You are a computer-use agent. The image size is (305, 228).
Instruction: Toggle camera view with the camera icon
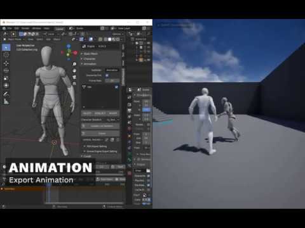74,77
